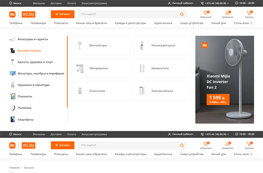Click the earbuds icon for Наушники и гарнитуры
The image size is (263, 173).
(x=12, y=85)
